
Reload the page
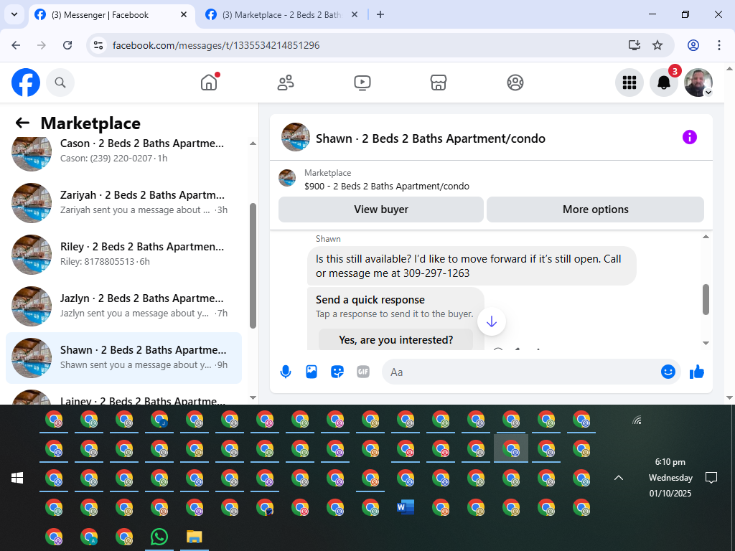coord(67,45)
